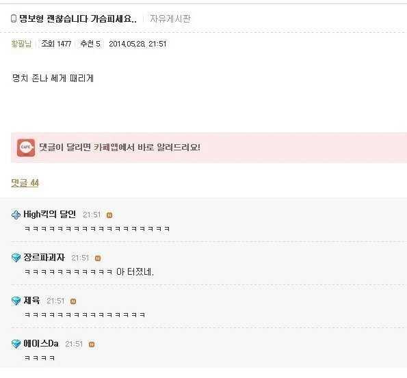This screenshot has height=378, width=407.
Task: Click 에이스Da's diamond badge icon
Action: pos(16,344)
